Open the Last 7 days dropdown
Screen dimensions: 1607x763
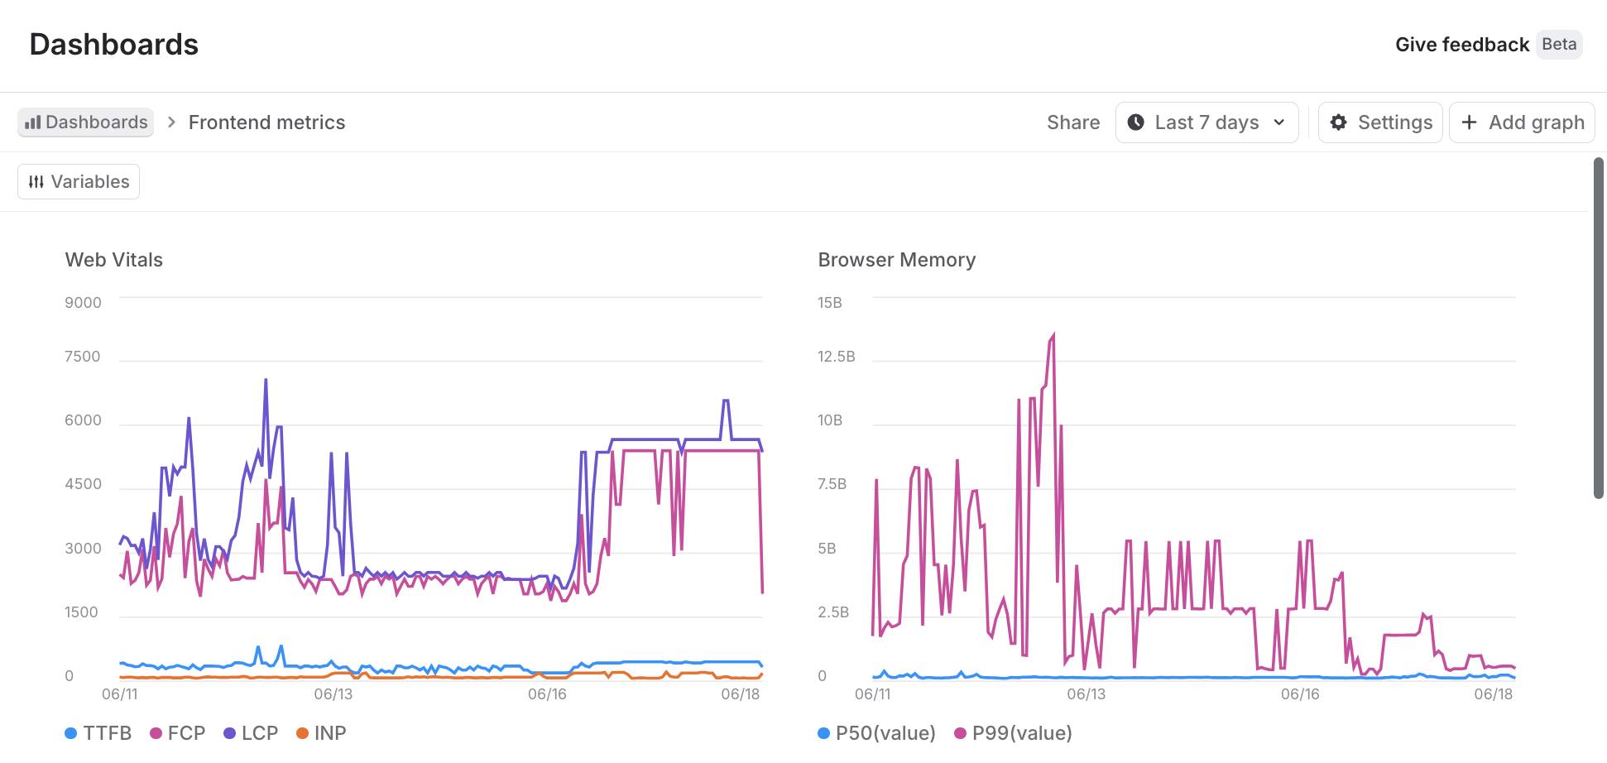pyautogui.click(x=1206, y=122)
